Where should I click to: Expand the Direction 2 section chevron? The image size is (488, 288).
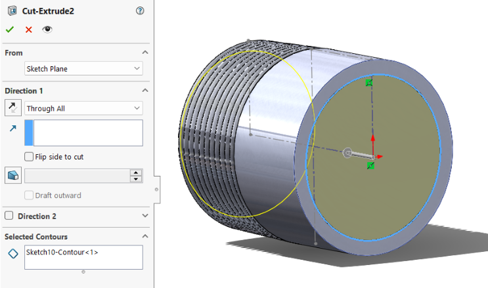(x=145, y=216)
